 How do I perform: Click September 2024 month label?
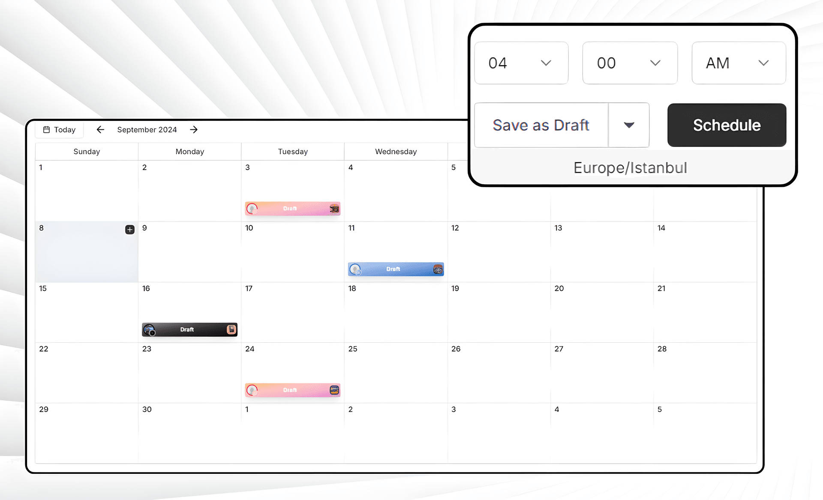[146, 129]
